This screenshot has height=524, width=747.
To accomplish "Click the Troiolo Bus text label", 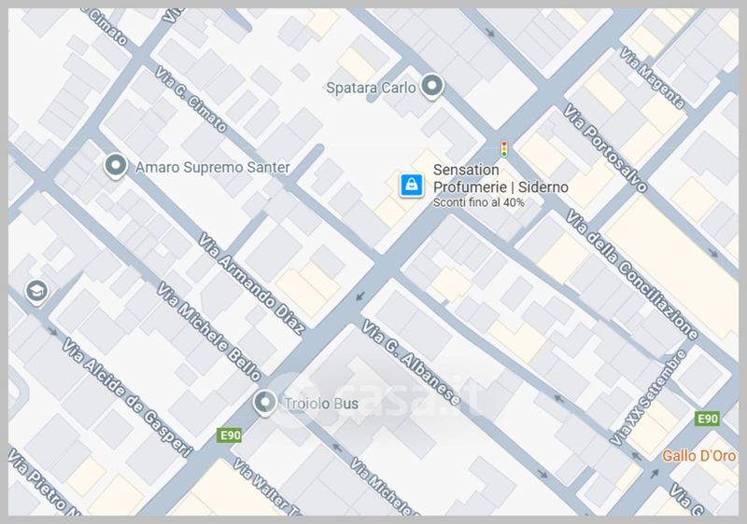I will (x=320, y=404).
